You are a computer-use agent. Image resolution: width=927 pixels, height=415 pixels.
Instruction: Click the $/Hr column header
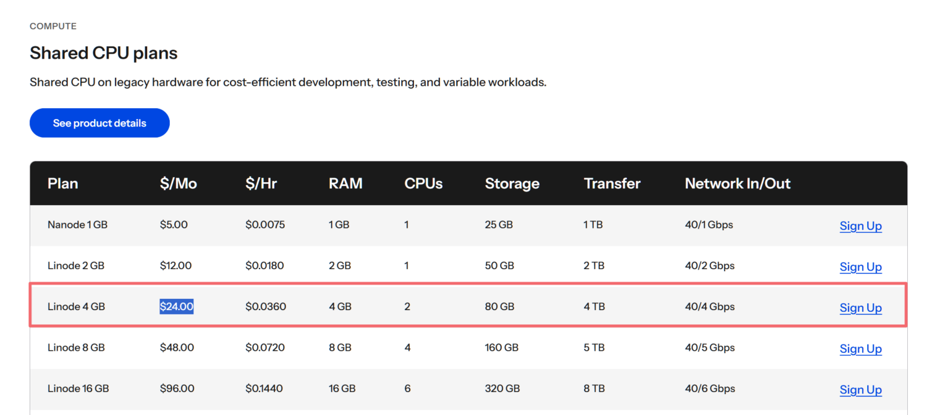click(x=262, y=183)
